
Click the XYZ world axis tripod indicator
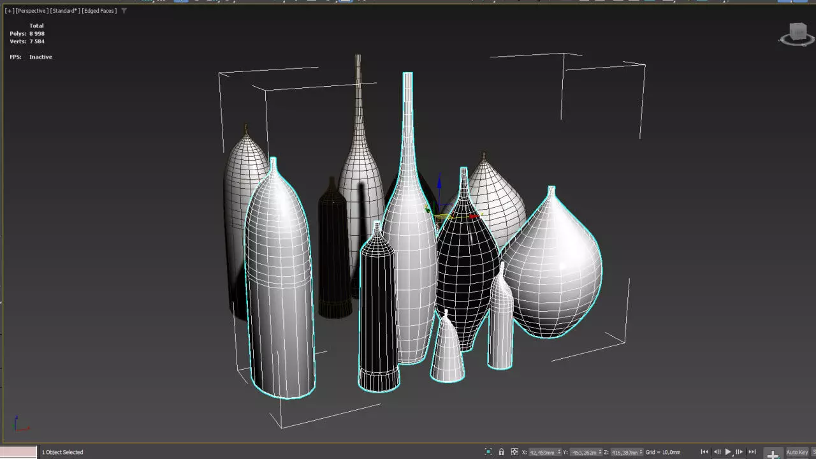(20, 423)
